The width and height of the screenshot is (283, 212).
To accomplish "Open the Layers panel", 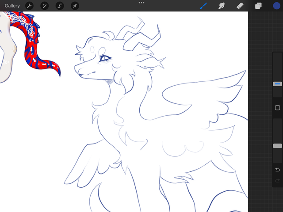I will point(258,6).
